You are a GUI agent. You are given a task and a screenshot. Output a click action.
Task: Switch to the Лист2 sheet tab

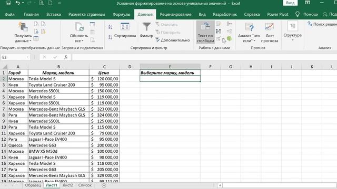tap(68, 185)
